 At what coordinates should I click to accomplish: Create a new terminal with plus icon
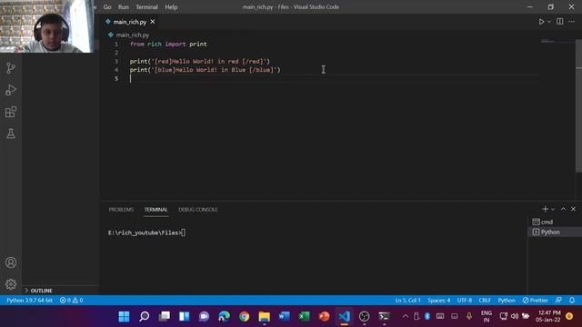click(x=545, y=209)
